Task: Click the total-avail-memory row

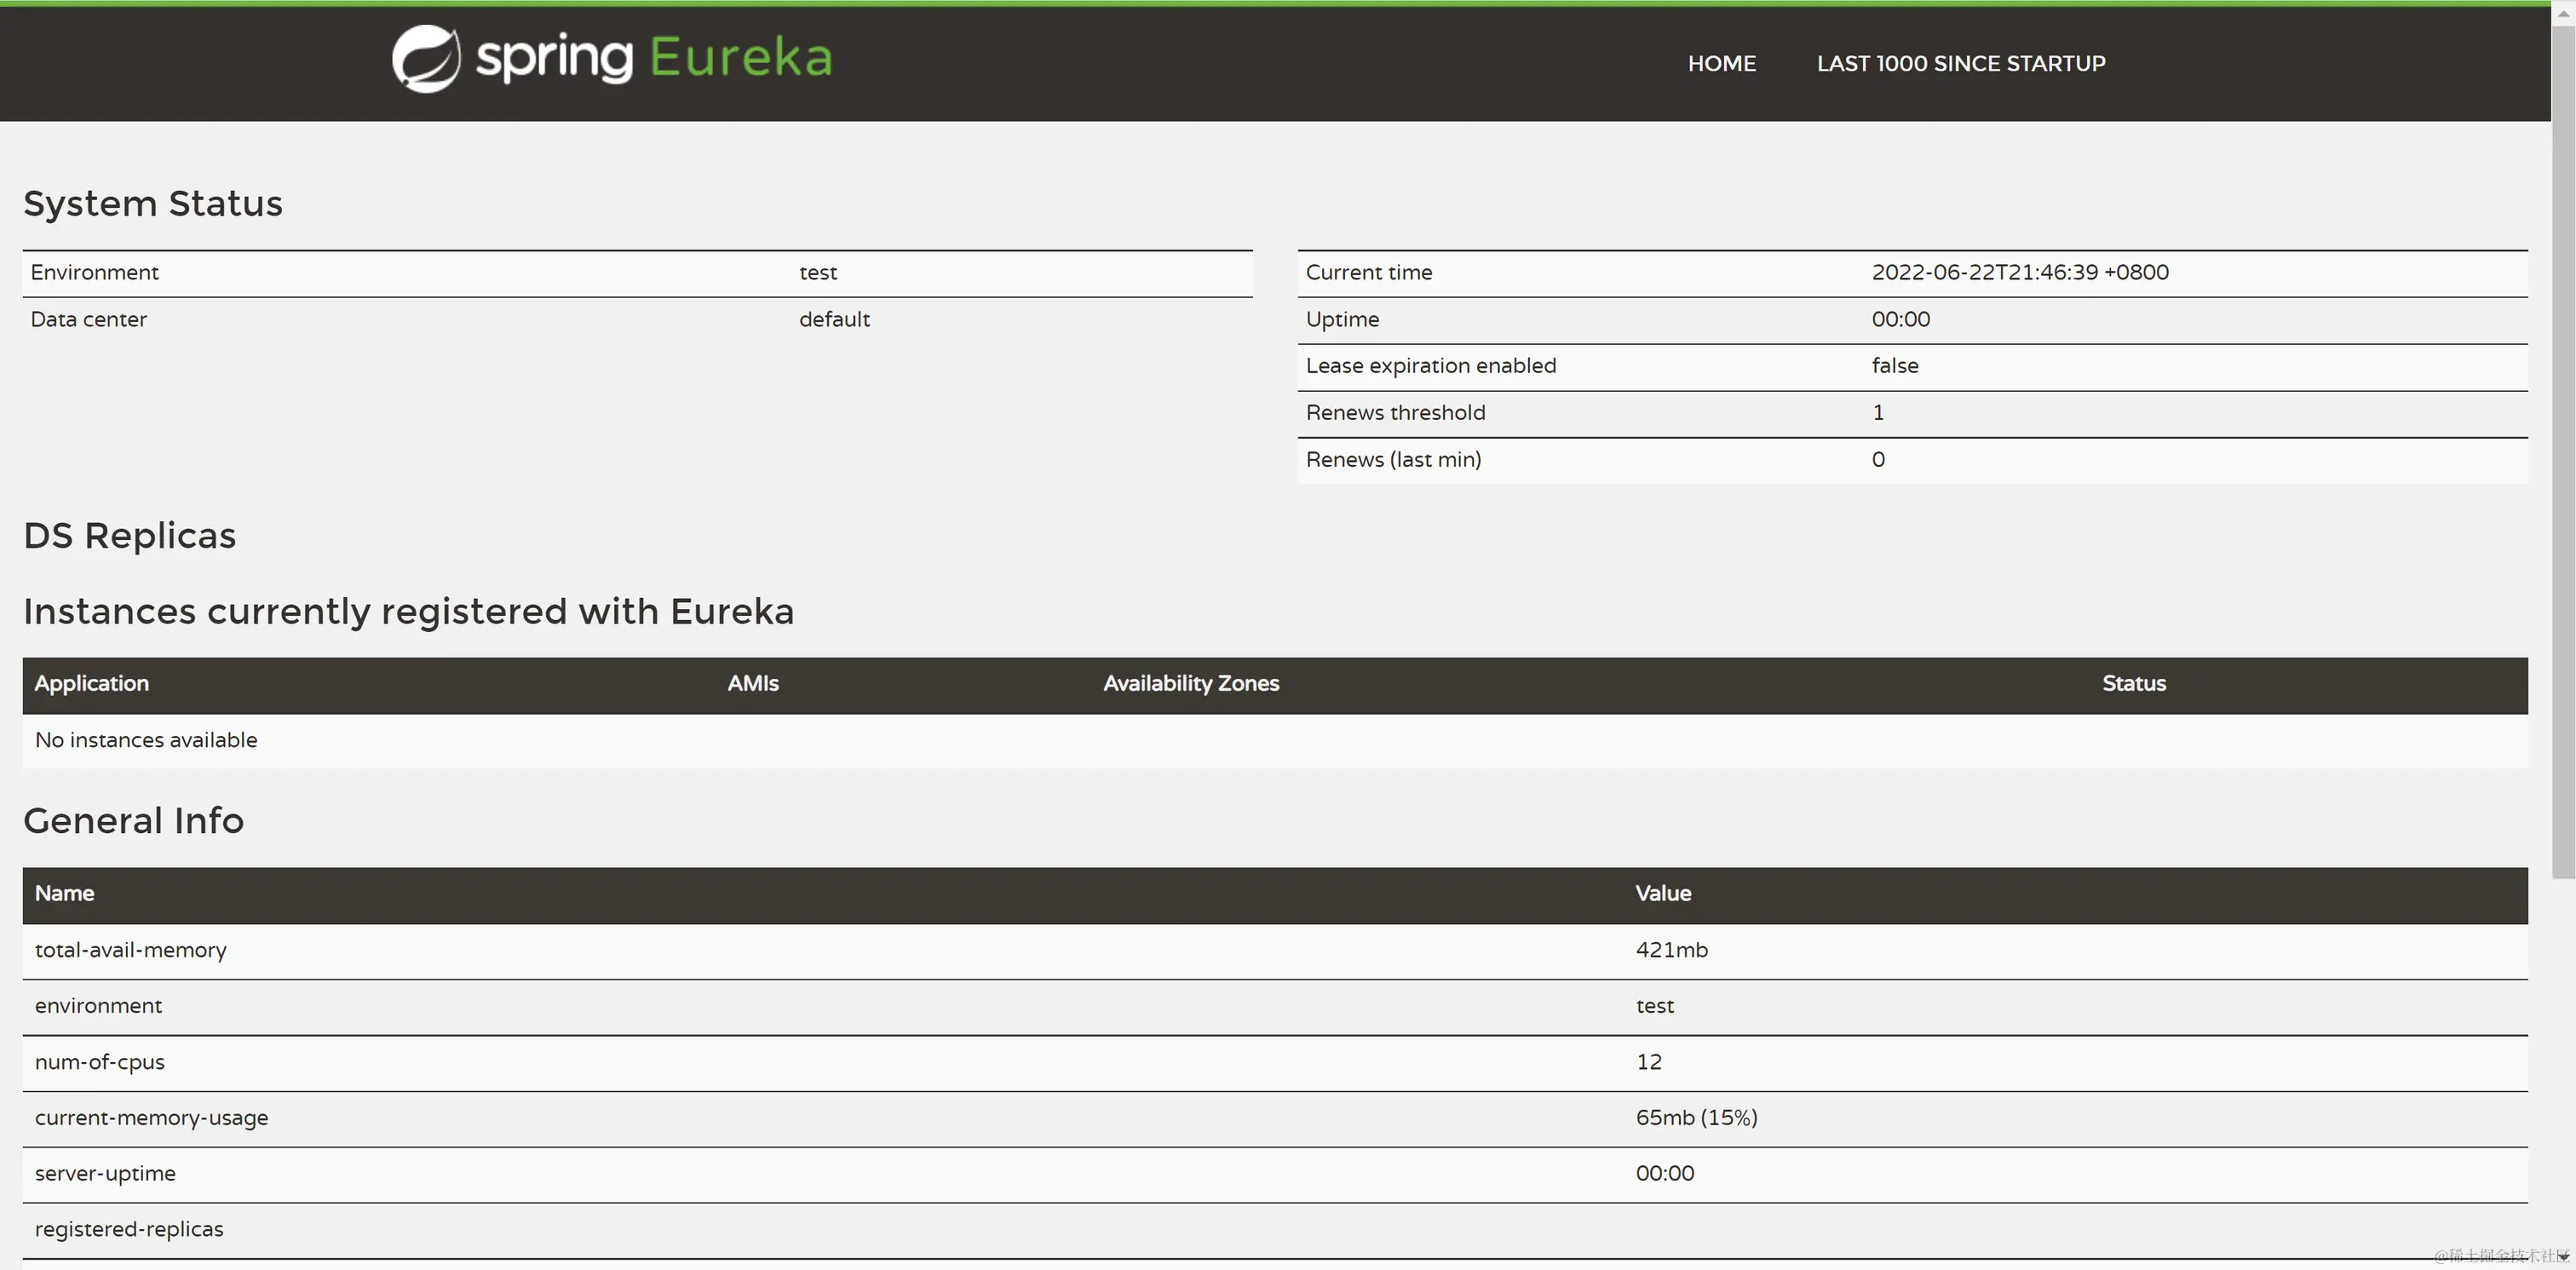Action: (131, 951)
